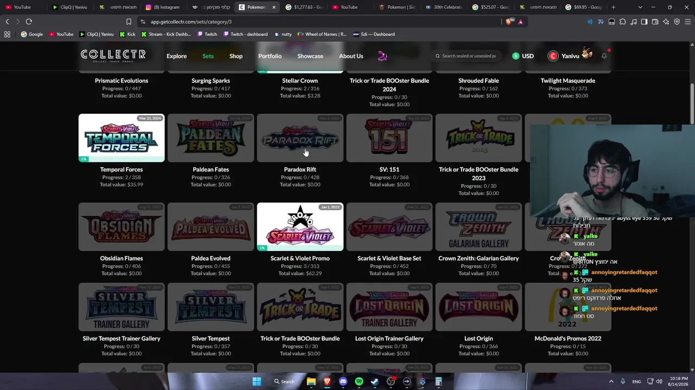The height and width of the screenshot is (390, 695).
Task: Click Scarlet & Violet Promo total value $62.29
Action: [300, 274]
